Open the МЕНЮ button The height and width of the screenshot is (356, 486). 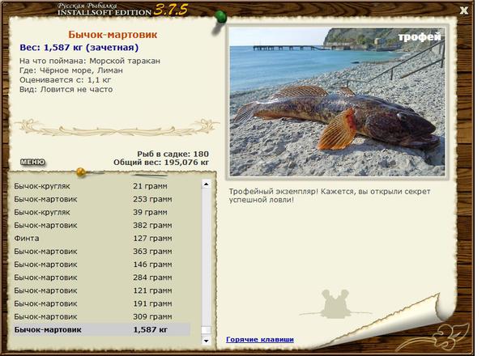(x=32, y=162)
